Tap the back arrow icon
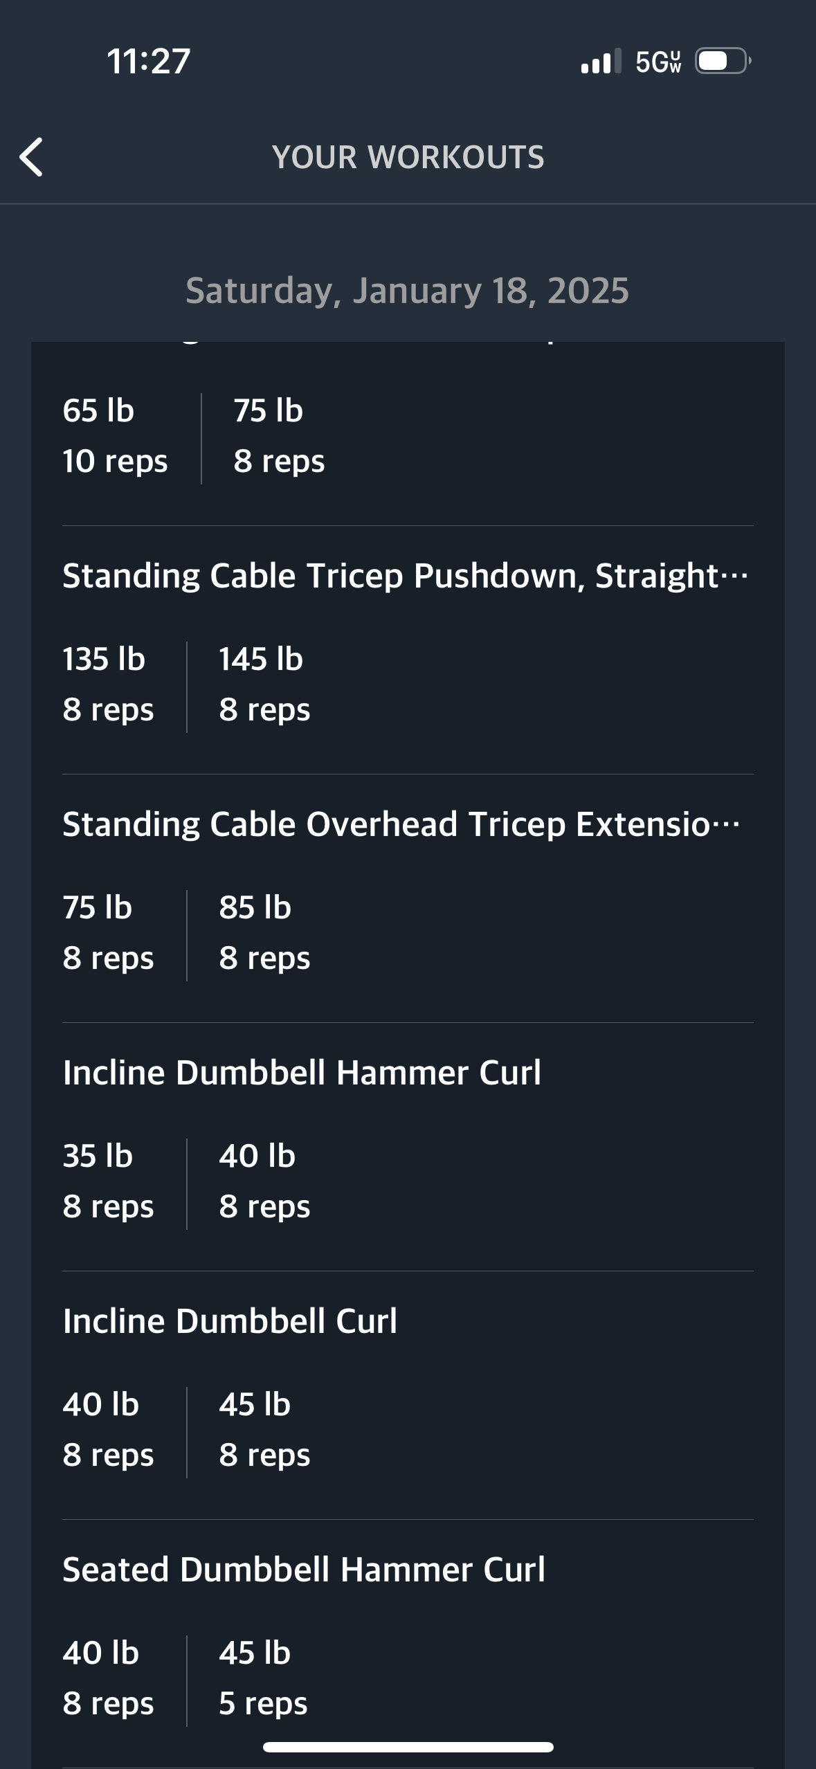Viewport: 816px width, 1769px height. 31,157
